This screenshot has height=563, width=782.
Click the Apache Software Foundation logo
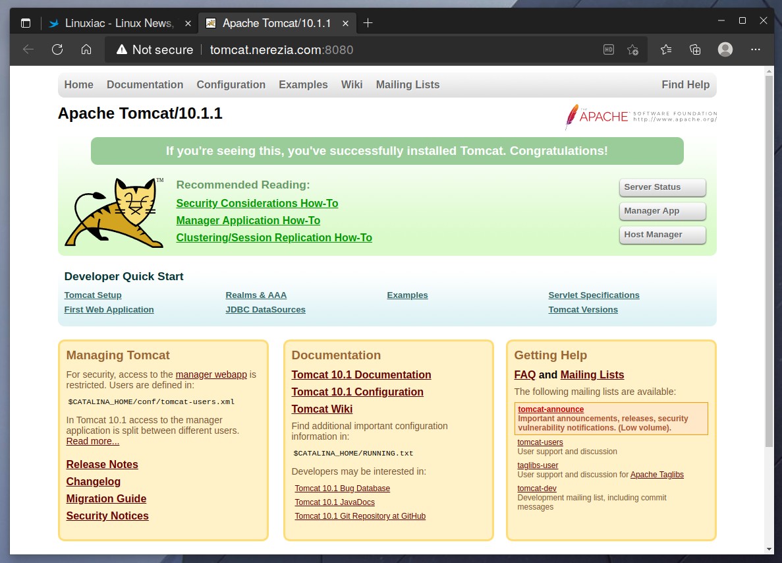pos(641,117)
